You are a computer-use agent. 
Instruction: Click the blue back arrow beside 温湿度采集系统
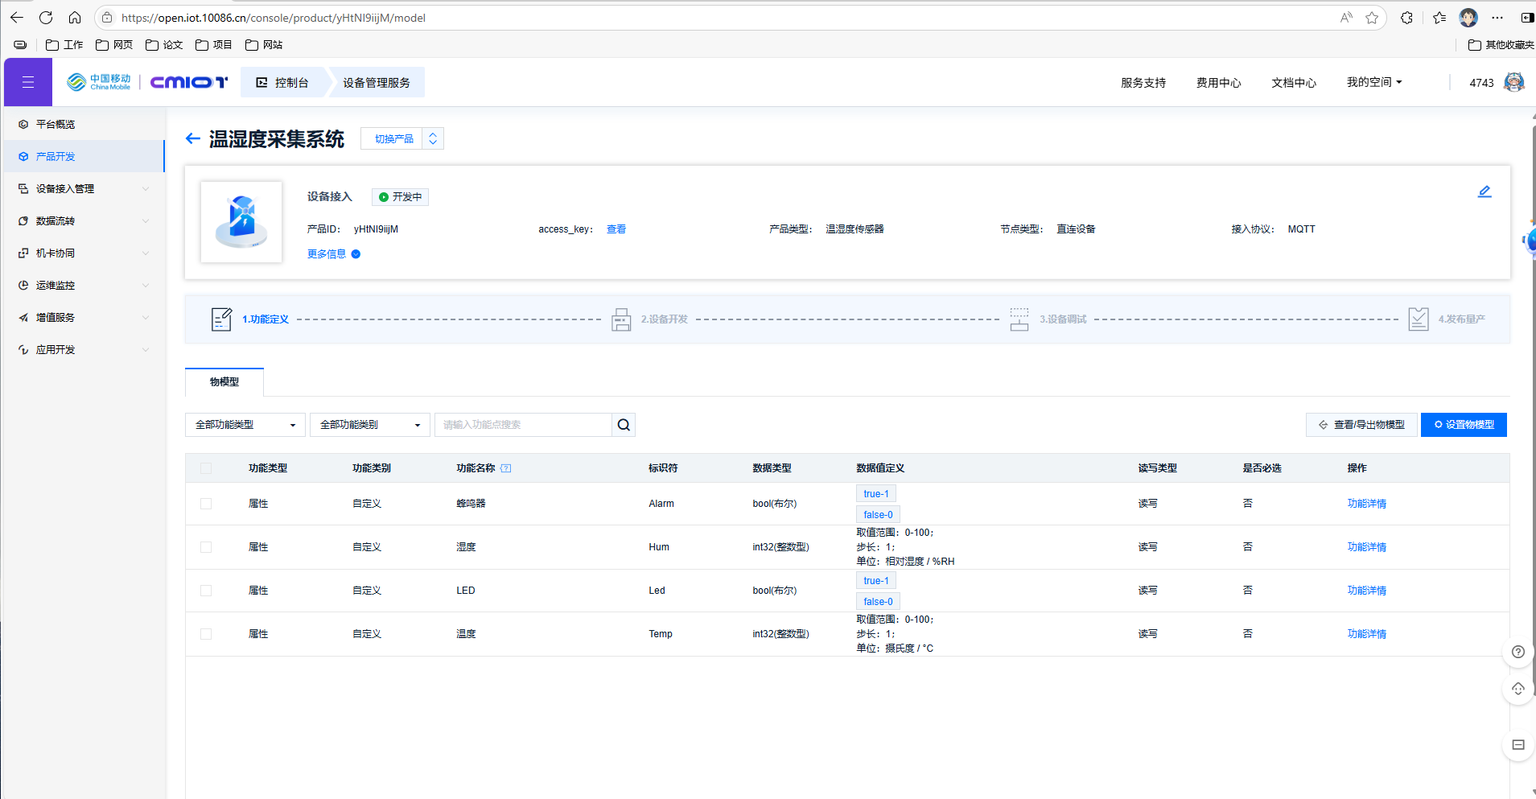click(192, 138)
